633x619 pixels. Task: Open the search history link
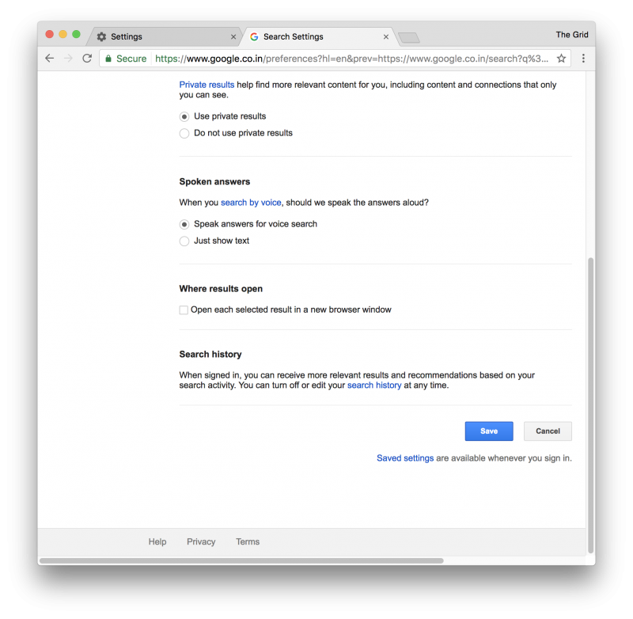pyautogui.click(x=374, y=385)
